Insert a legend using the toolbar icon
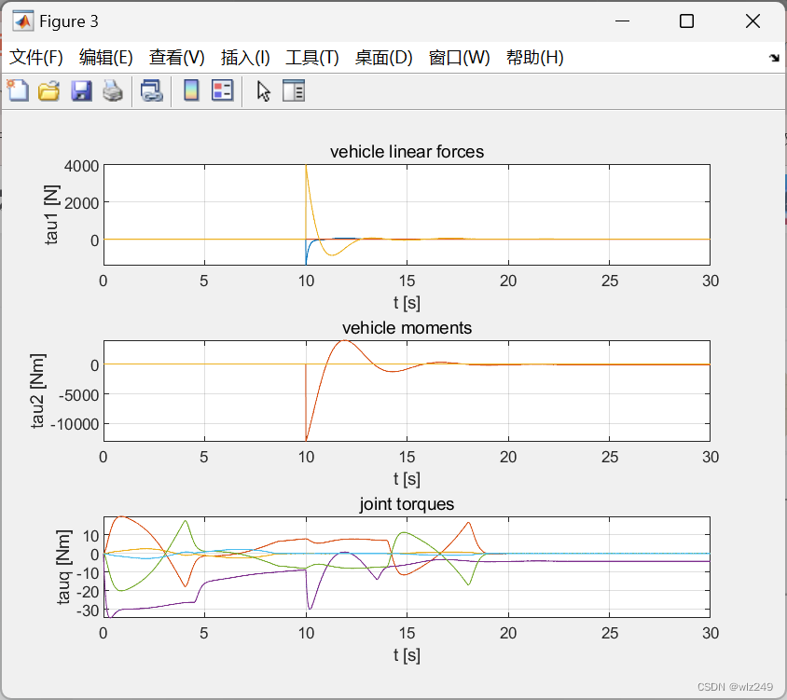Image resolution: width=787 pixels, height=700 pixels. coord(222,90)
